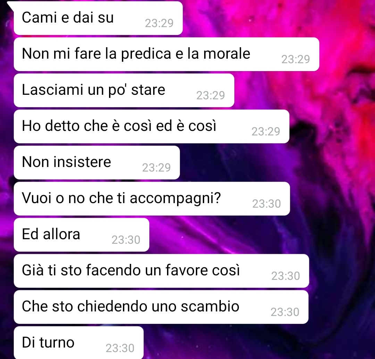Screen dimensions: 375x359
Task: Select the 'Lasciami un po' stare' bubble
Action: pos(124,90)
